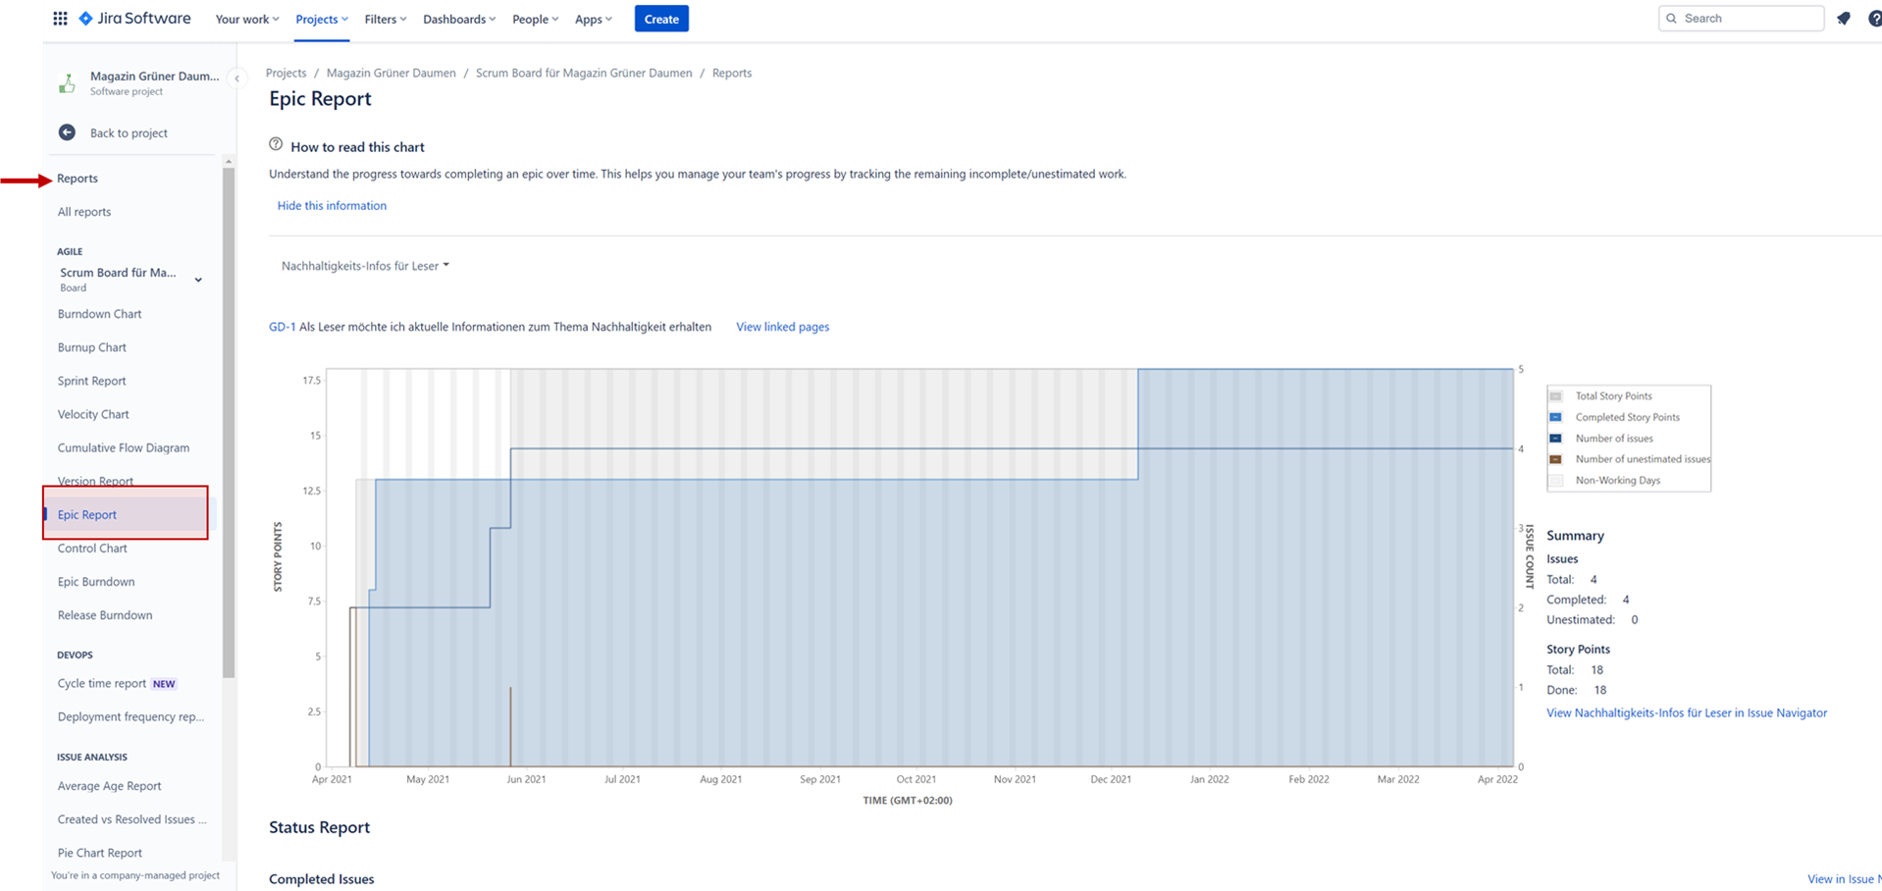Image resolution: width=1882 pixels, height=891 pixels.
Task: Select Velocity Chart in the sidebar
Action: click(93, 414)
